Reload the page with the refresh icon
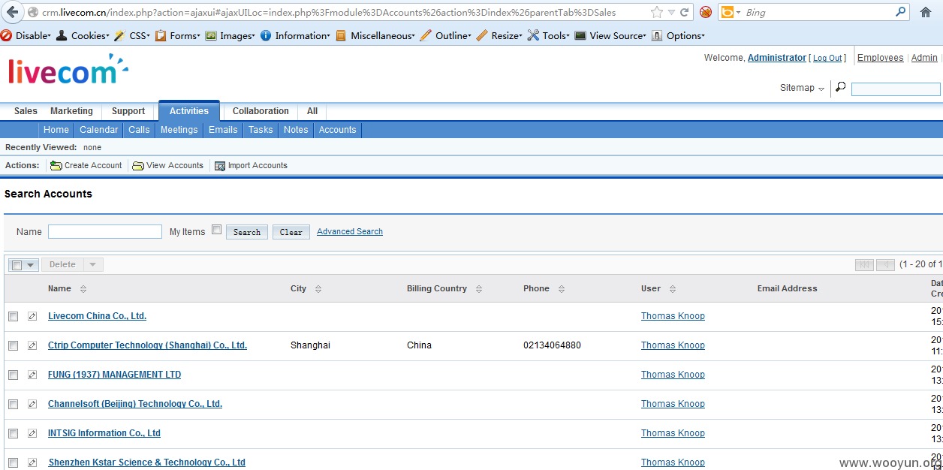 click(685, 12)
